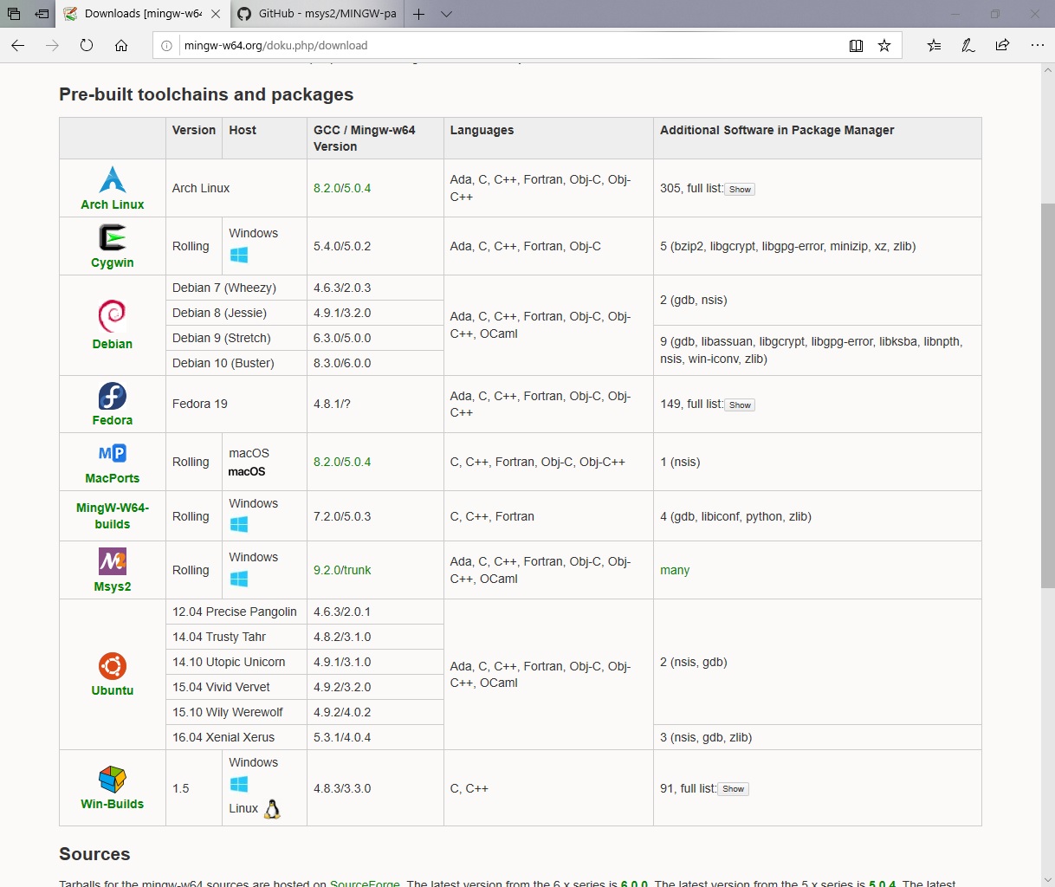Select the Fedora logo icon
1055x887 pixels.
coord(113,396)
